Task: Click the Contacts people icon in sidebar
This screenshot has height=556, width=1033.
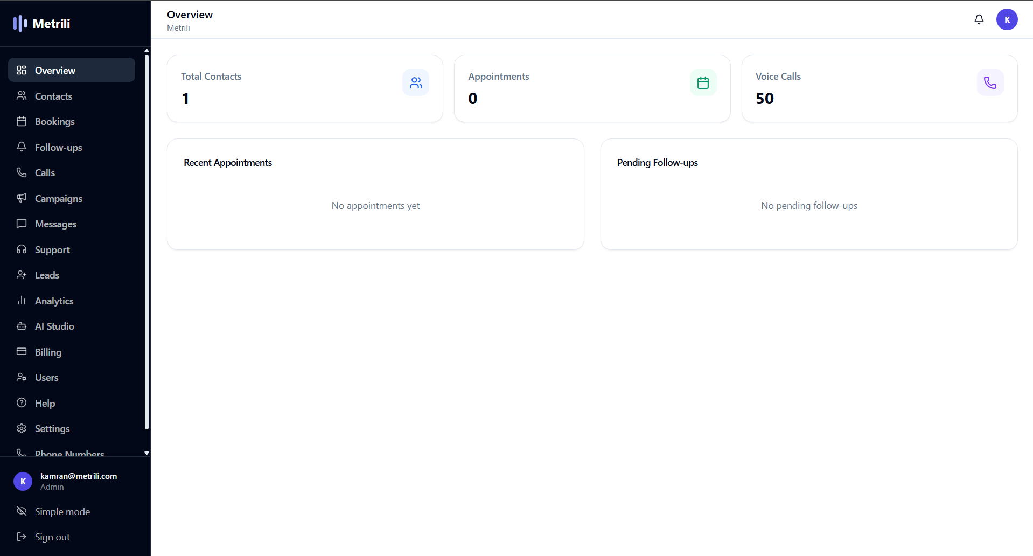Action: click(x=22, y=96)
